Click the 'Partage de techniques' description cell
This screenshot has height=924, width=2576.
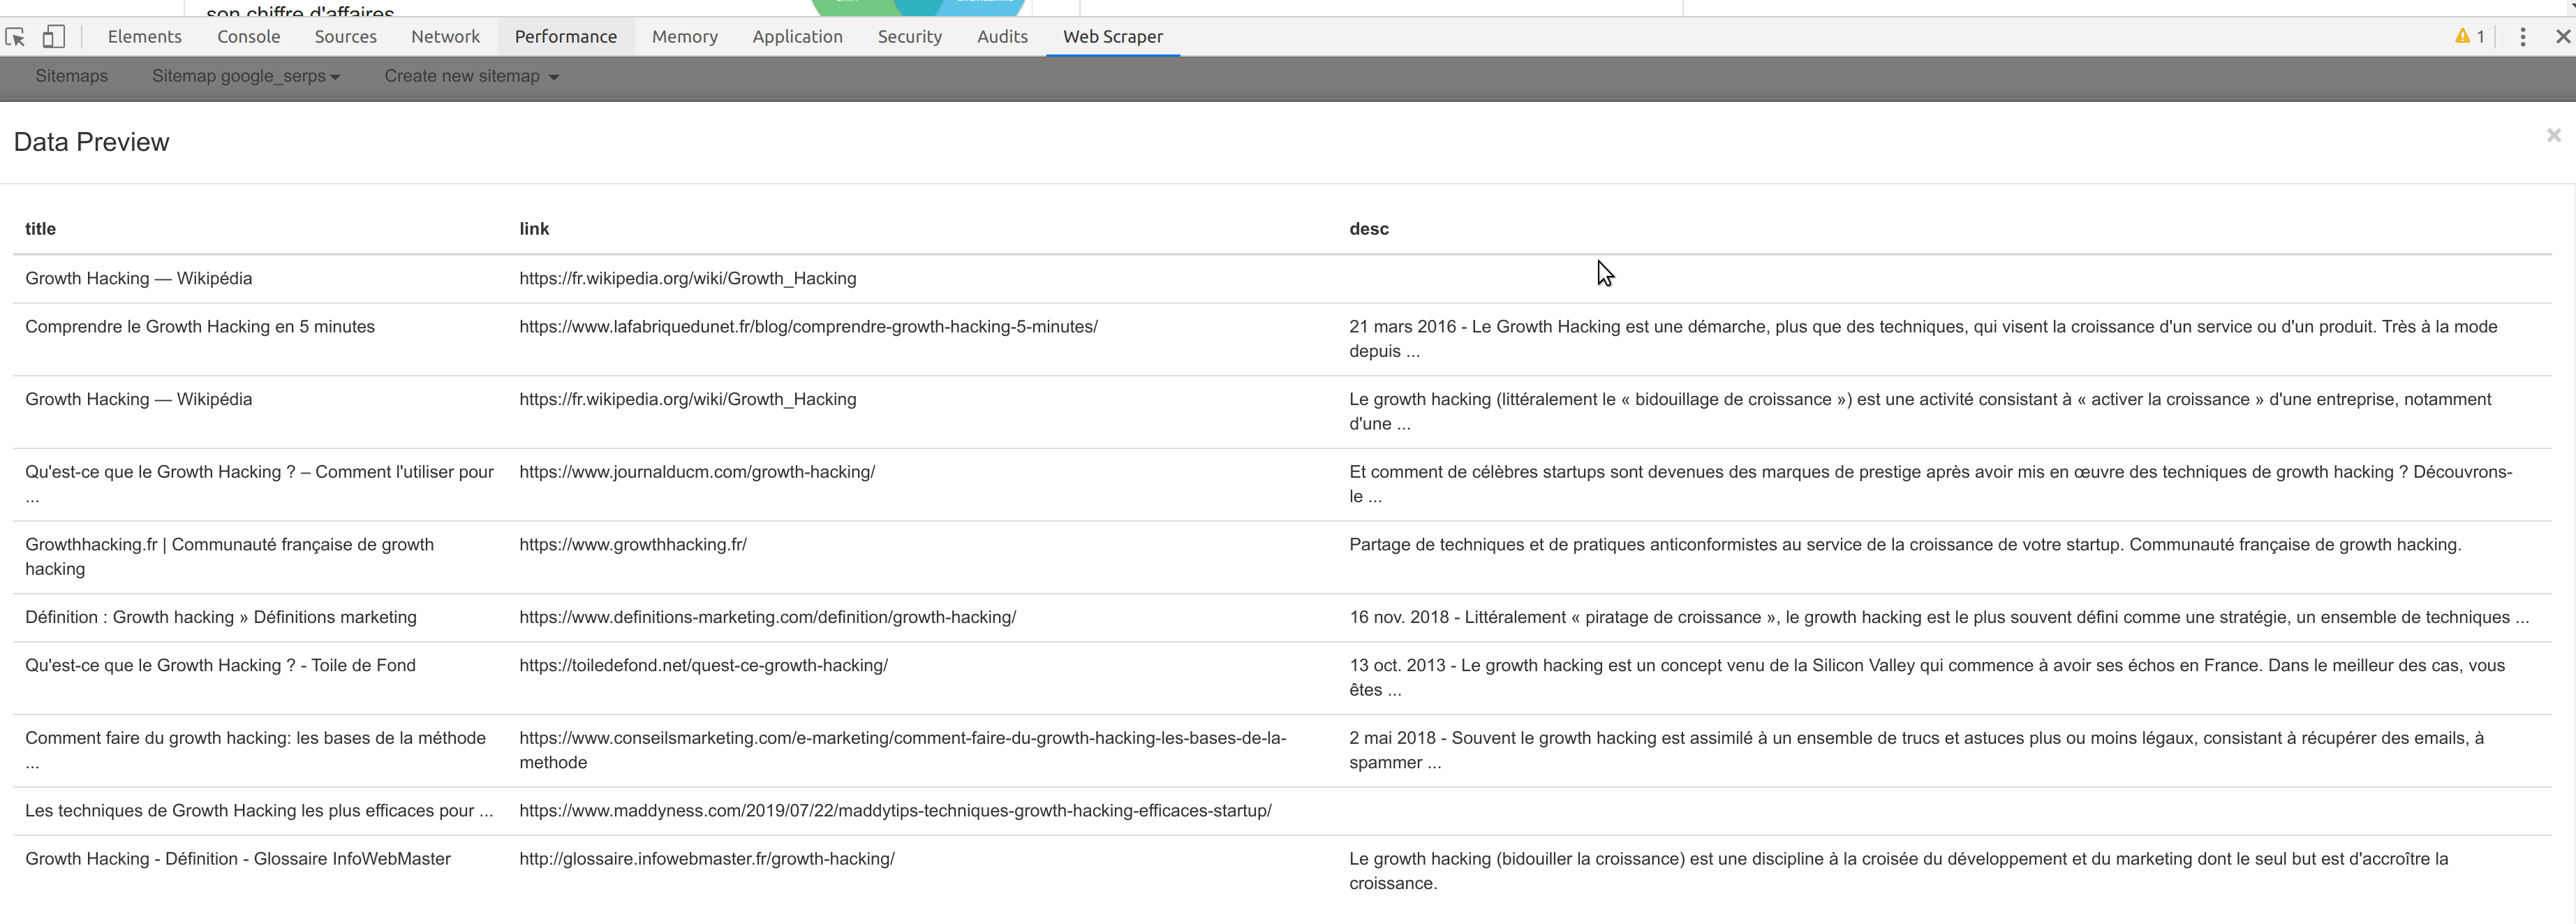pos(1905,545)
